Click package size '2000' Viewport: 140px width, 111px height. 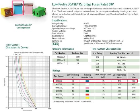[78, 57]
